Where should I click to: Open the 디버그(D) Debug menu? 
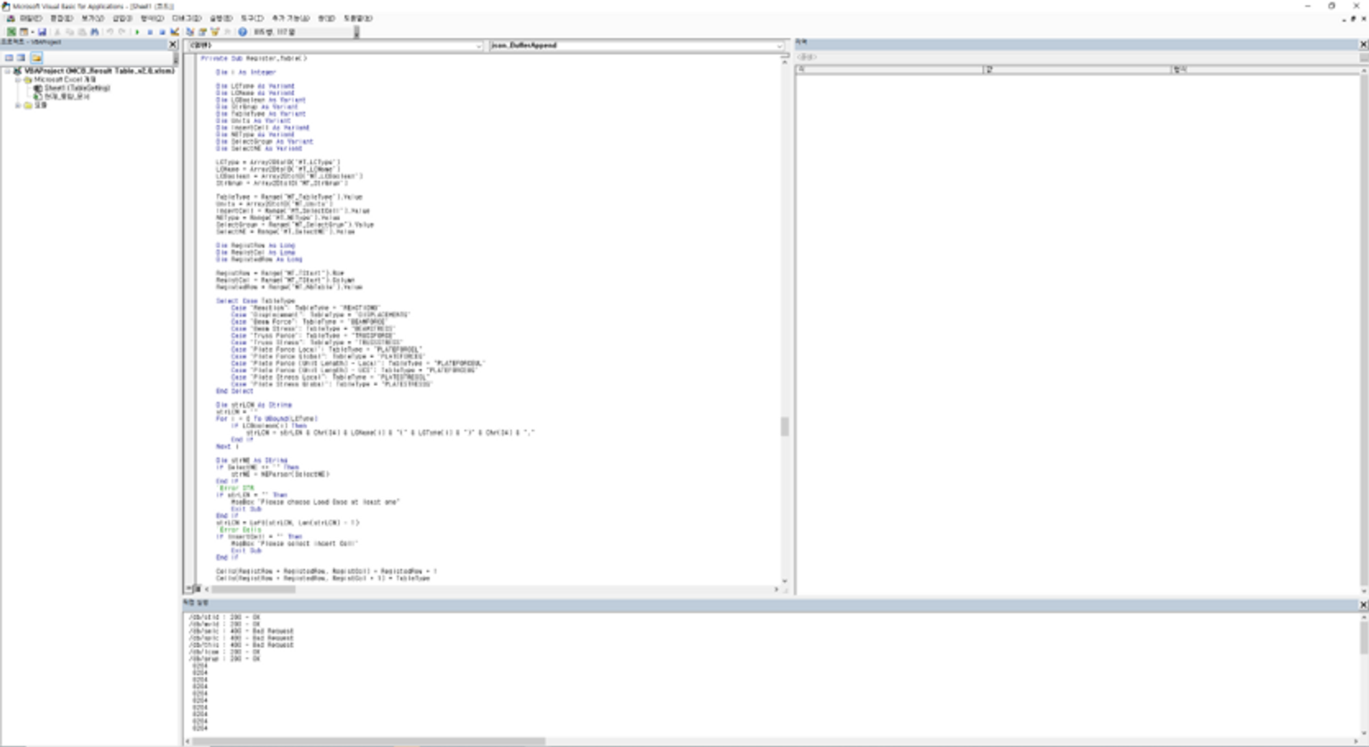point(187,18)
